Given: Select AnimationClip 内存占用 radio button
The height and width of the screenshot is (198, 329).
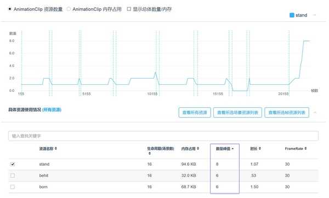Looking at the screenshot, I should point(69,9).
